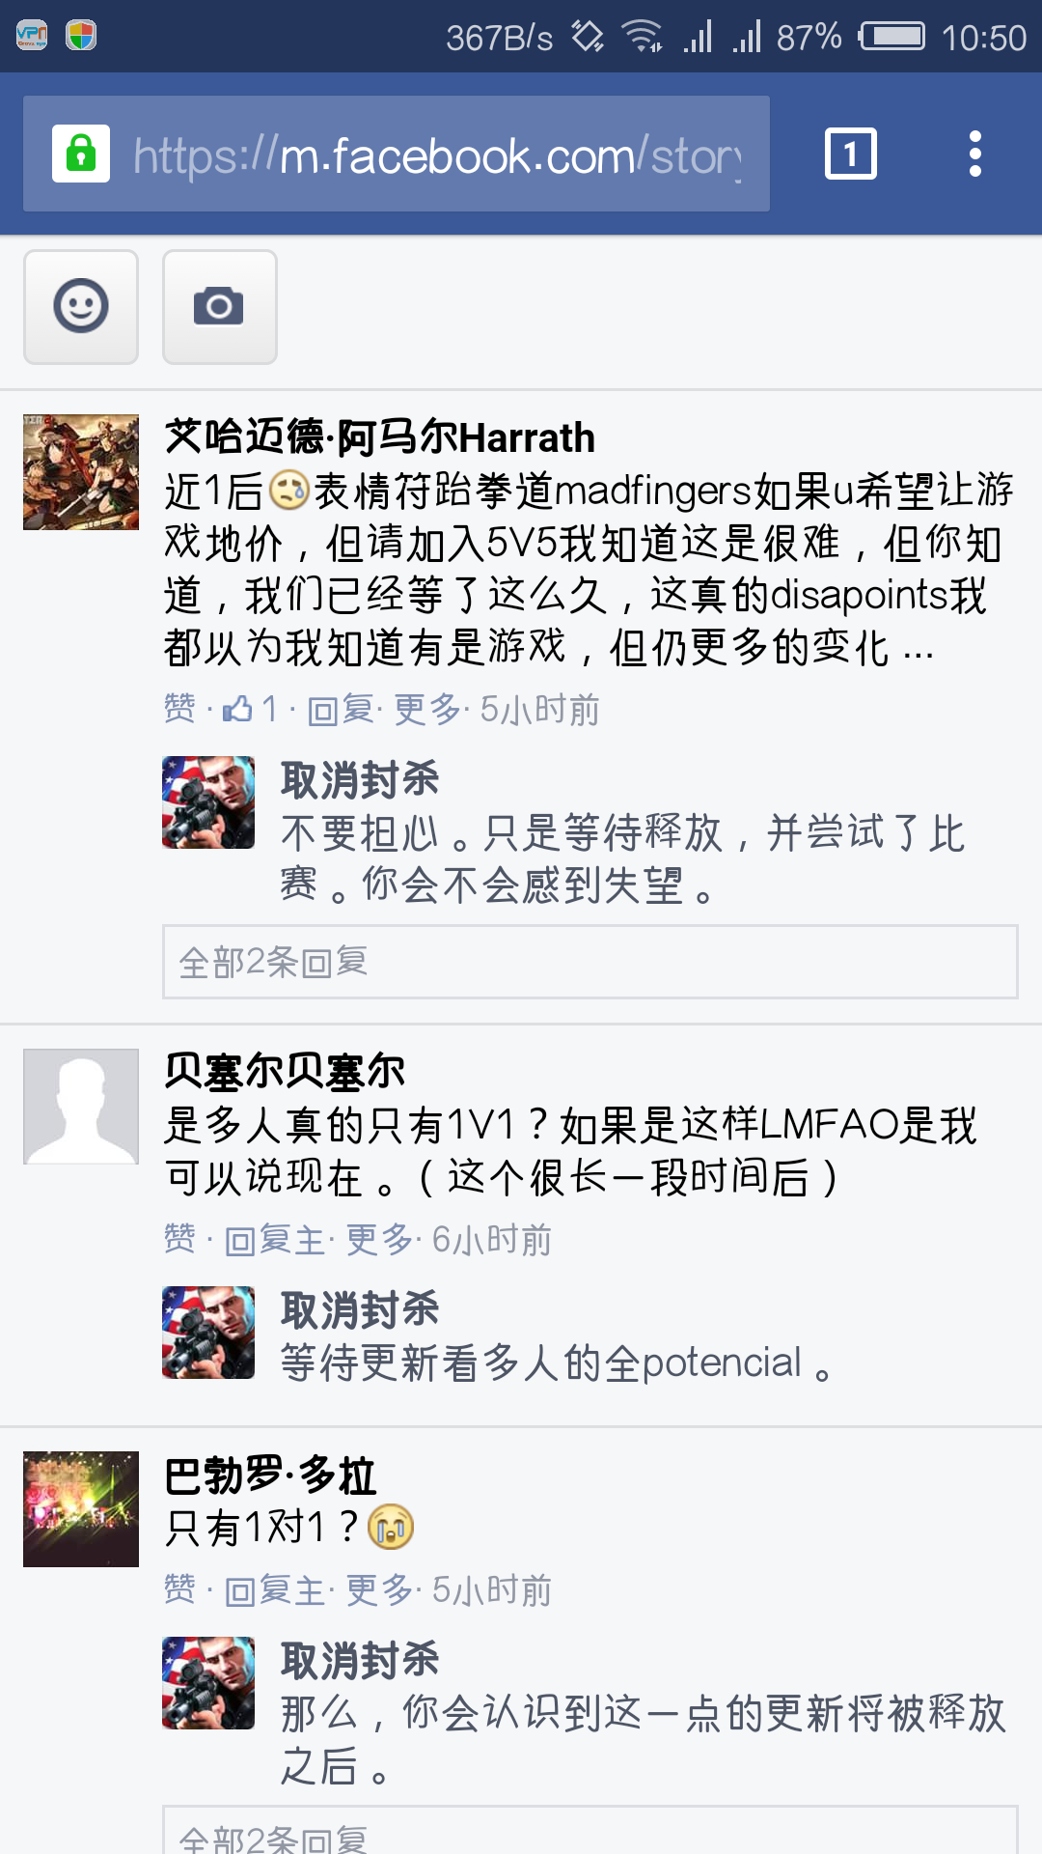Expand 全部2条回复 at the bottom
This screenshot has width=1042, height=1854.
(x=590, y=1830)
